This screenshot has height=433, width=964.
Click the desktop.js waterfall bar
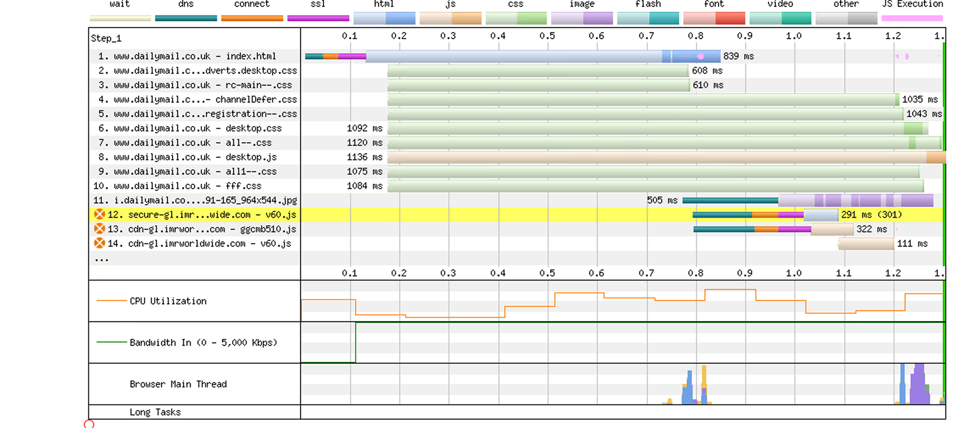point(666,157)
